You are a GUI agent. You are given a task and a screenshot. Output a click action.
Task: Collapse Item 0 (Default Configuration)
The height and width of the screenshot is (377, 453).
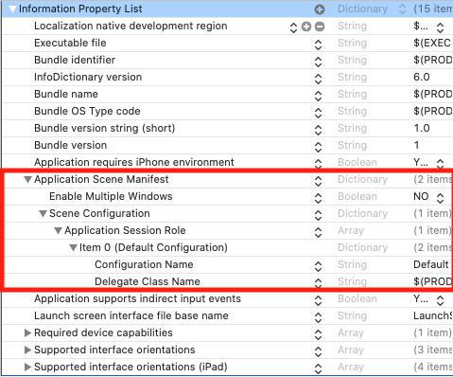[x=73, y=247]
